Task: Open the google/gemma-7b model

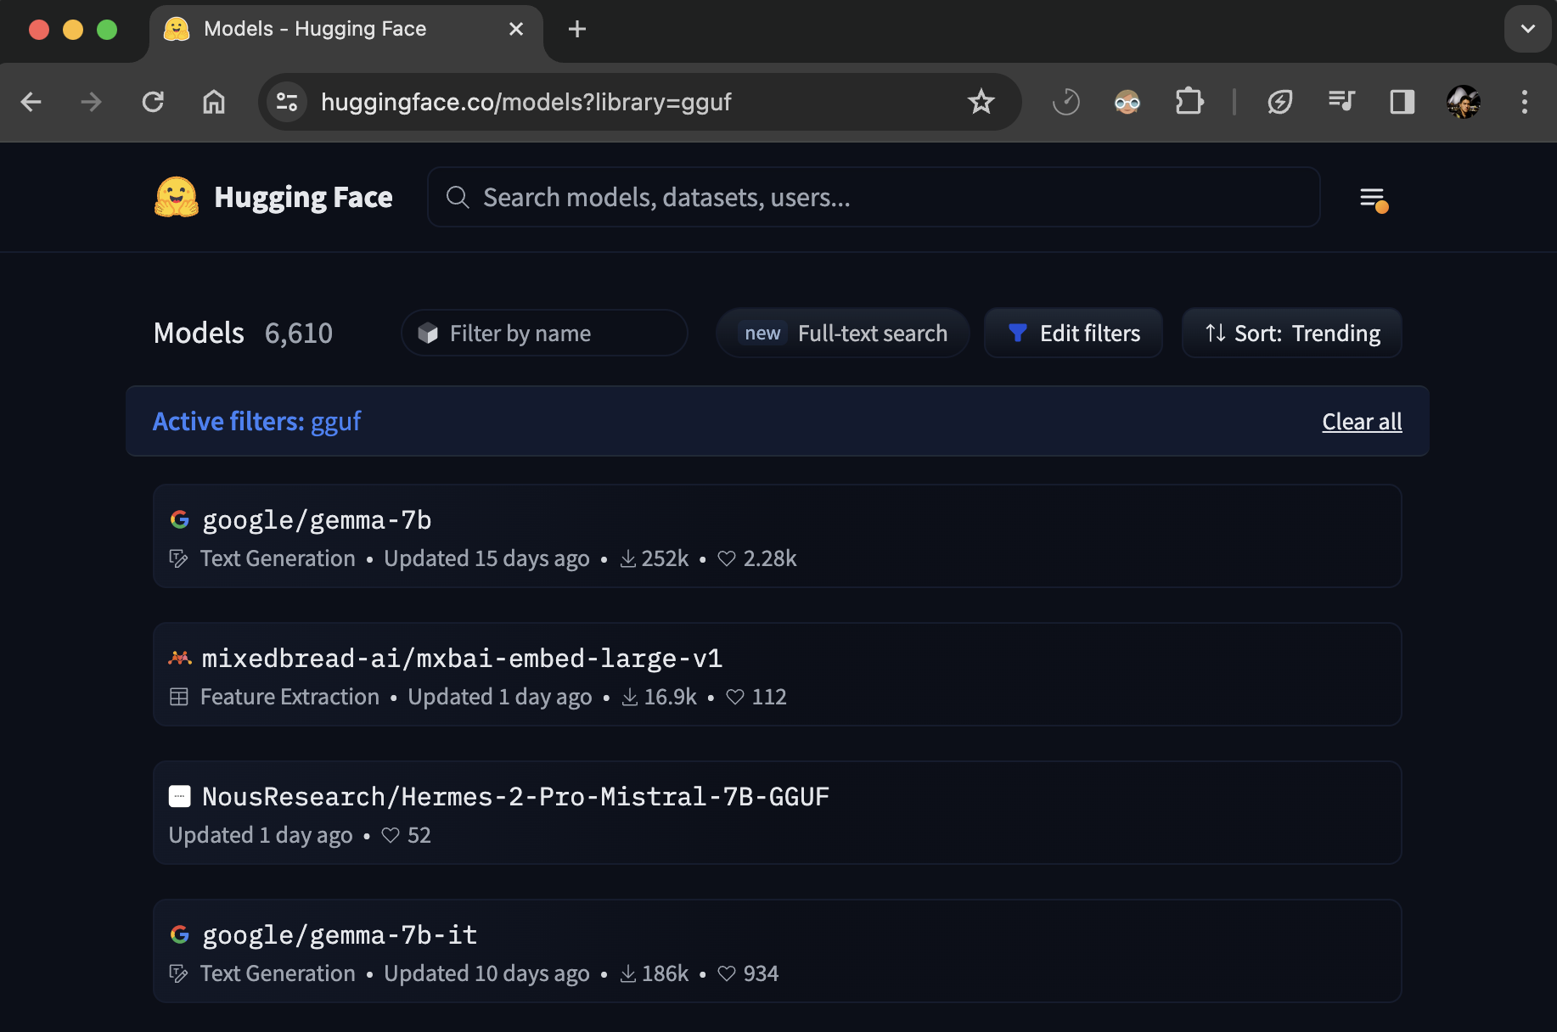Action: [x=317, y=519]
